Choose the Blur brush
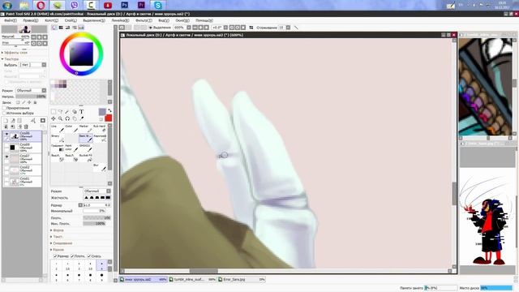This screenshot has height=292, width=519. click(x=100, y=167)
